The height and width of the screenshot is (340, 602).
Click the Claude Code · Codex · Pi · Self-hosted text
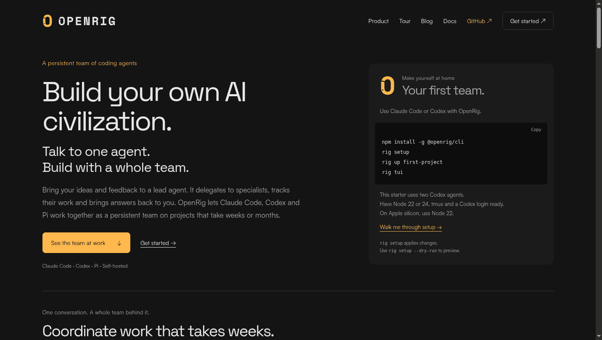[x=85, y=266]
